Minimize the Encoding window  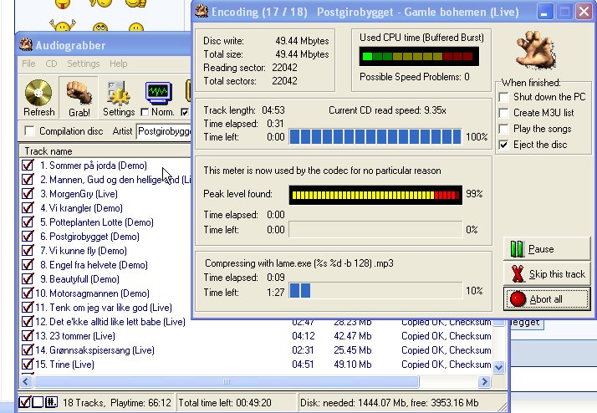pos(545,12)
